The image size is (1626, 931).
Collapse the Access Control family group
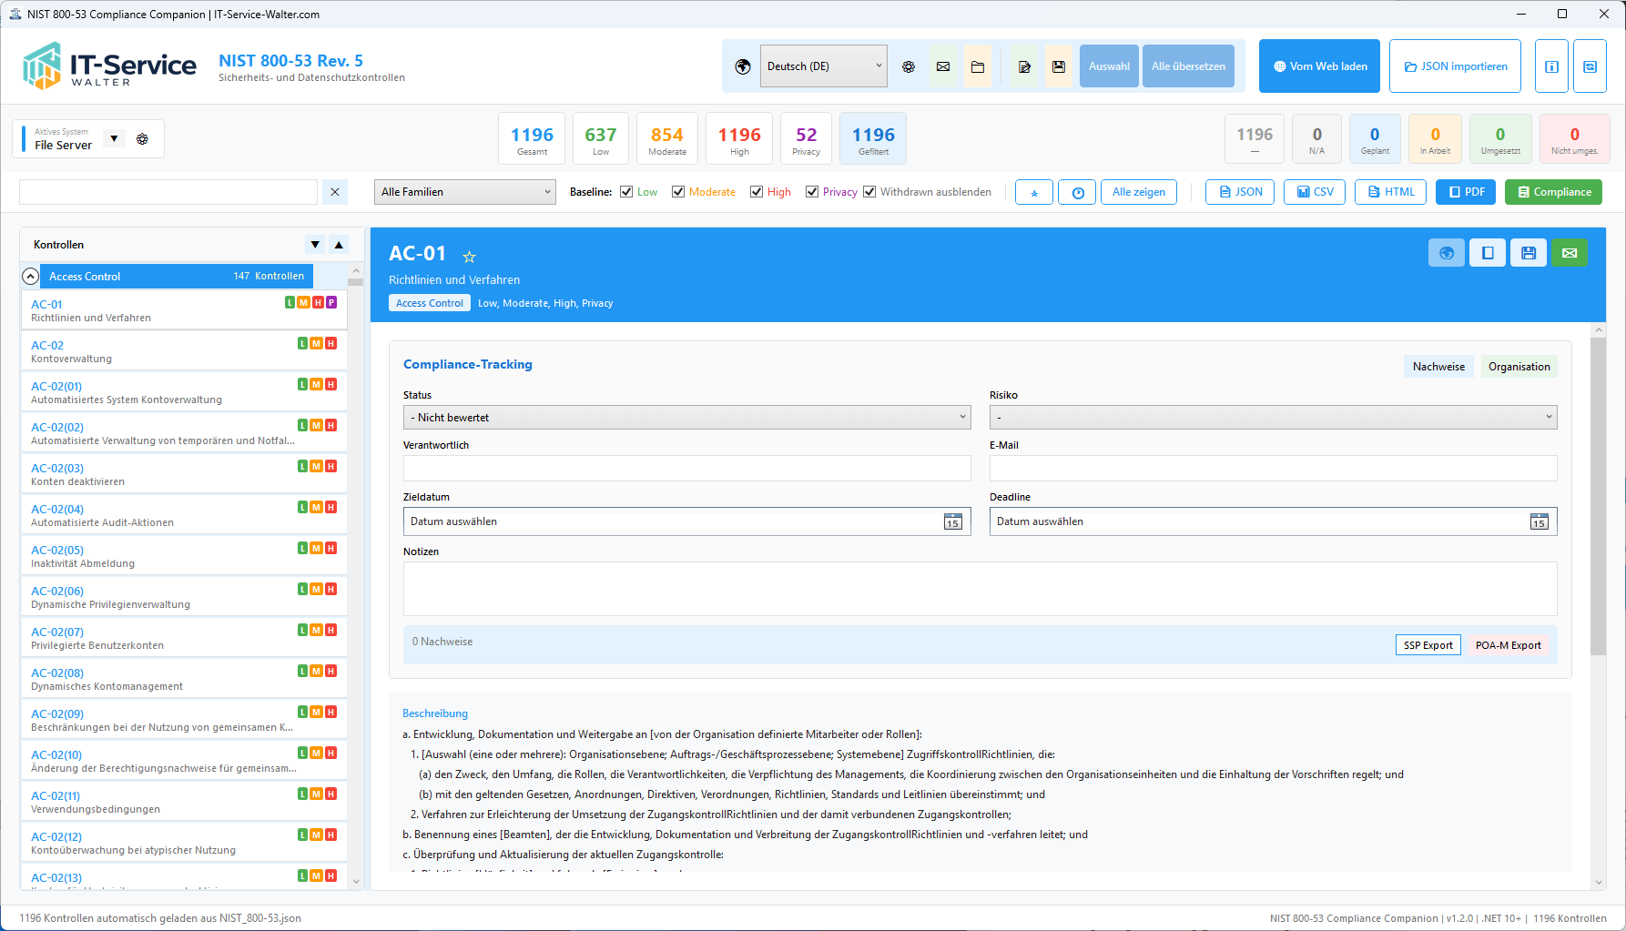(30, 277)
